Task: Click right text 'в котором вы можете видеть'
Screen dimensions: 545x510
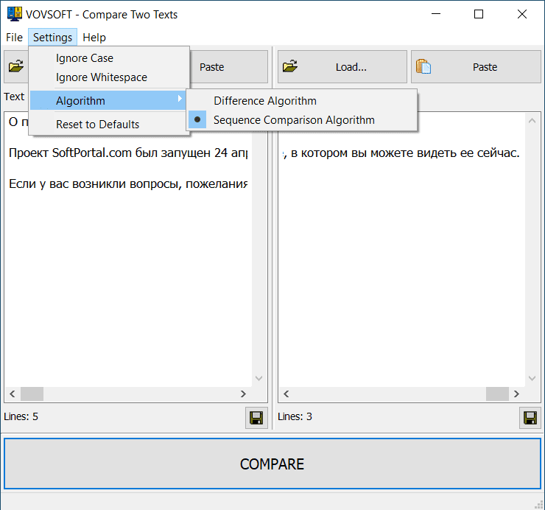Action: [375, 153]
